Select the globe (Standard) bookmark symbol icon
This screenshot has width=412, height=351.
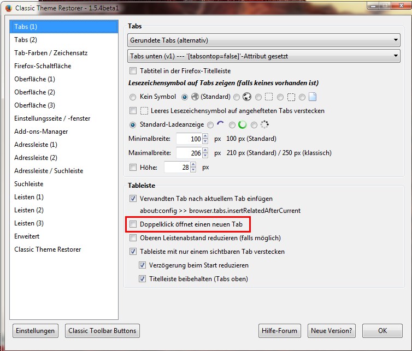click(x=195, y=97)
